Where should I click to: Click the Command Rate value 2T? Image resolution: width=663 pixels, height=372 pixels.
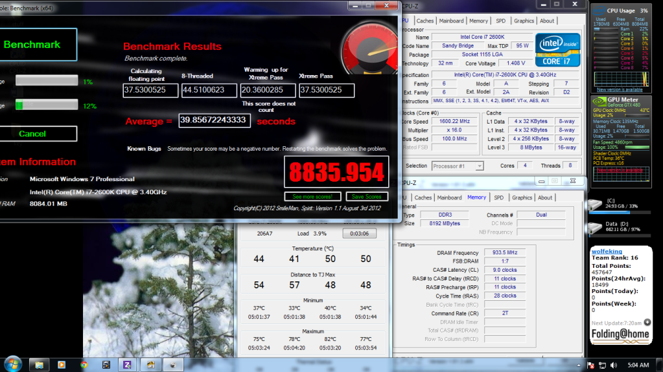click(504, 313)
